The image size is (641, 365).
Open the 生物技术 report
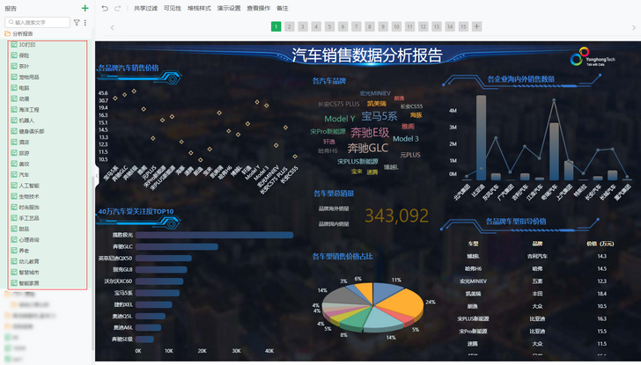click(x=28, y=196)
